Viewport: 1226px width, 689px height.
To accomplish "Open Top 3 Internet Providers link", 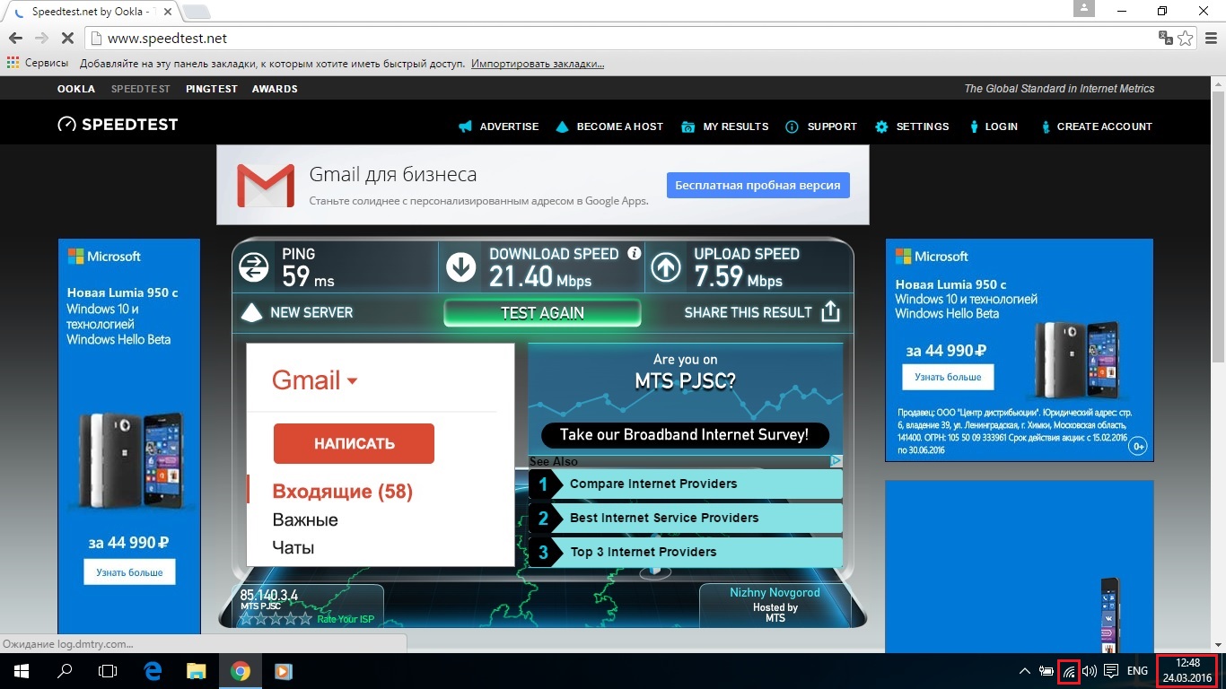I will click(686, 552).
